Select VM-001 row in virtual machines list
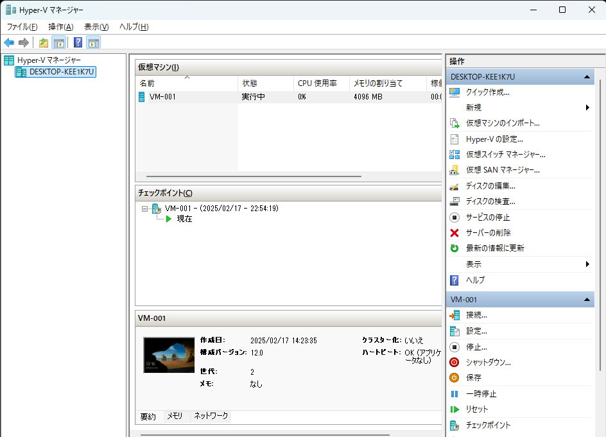The height and width of the screenshot is (437, 606). pyautogui.click(x=289, y=97)
